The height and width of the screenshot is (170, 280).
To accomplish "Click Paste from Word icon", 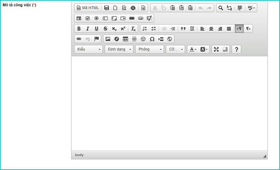I will point(190,8).
